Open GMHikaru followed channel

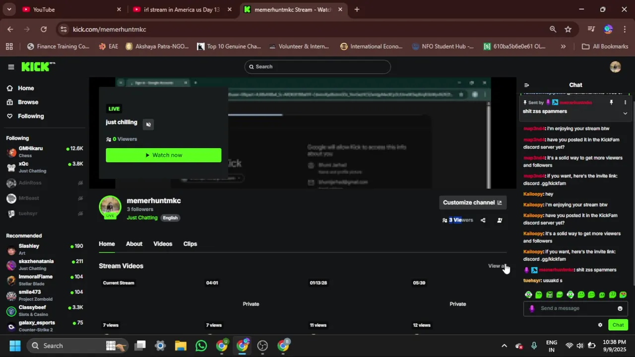point(45,152)
